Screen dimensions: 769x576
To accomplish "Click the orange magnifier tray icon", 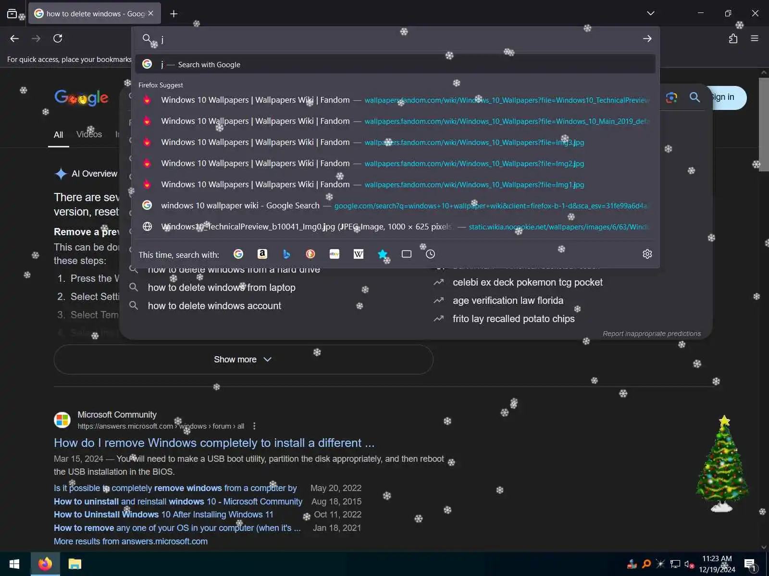I will tap(646, 564).
